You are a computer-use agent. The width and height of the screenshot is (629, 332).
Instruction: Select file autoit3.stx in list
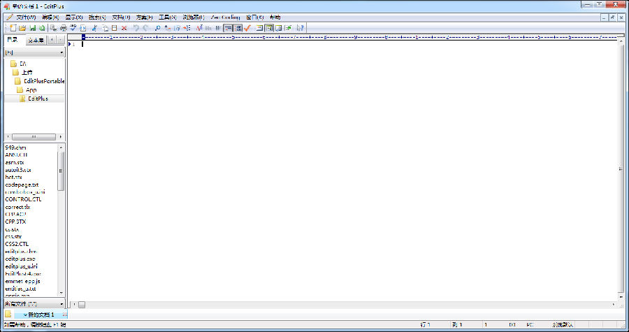point(18,170)
